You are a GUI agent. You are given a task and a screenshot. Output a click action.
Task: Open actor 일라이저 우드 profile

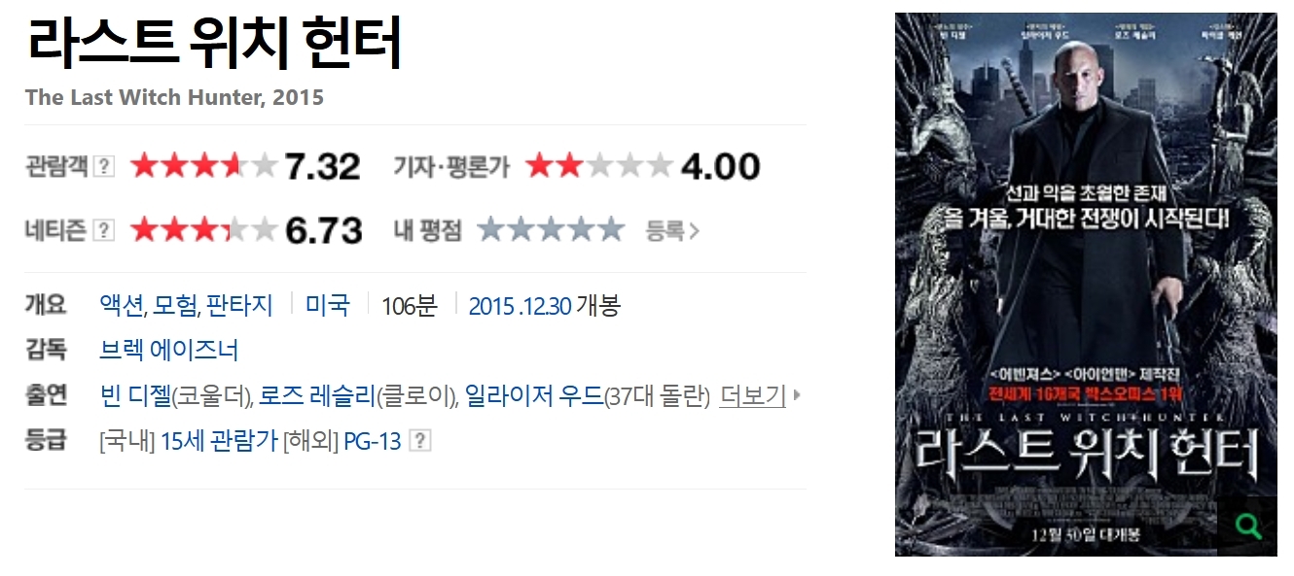[x=534, y=395]
